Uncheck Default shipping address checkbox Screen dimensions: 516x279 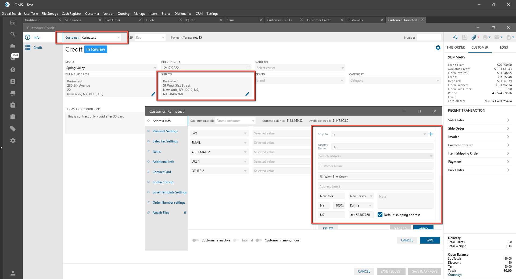pos(380,215)
